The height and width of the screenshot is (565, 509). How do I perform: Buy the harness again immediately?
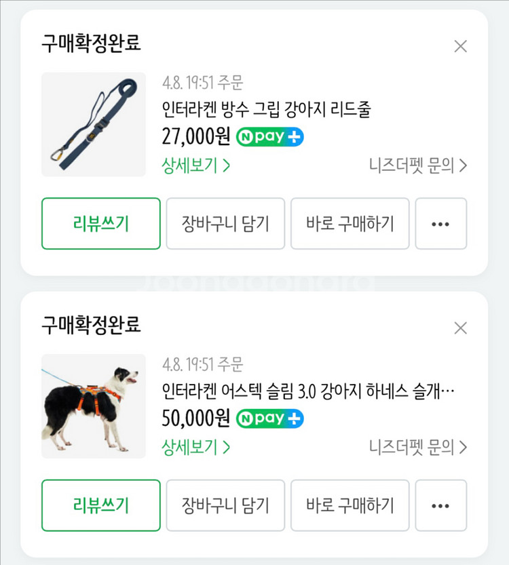coord(350,505)
